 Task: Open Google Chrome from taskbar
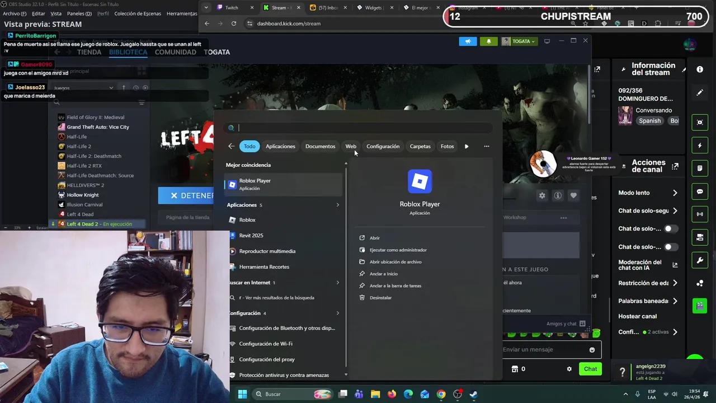pos(441,394)
